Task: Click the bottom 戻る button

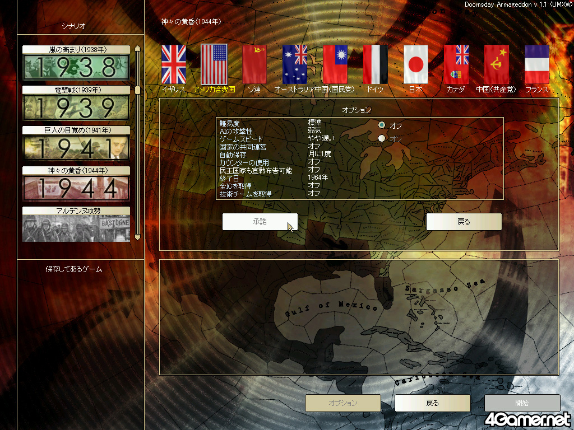Action: click(432, 403)
